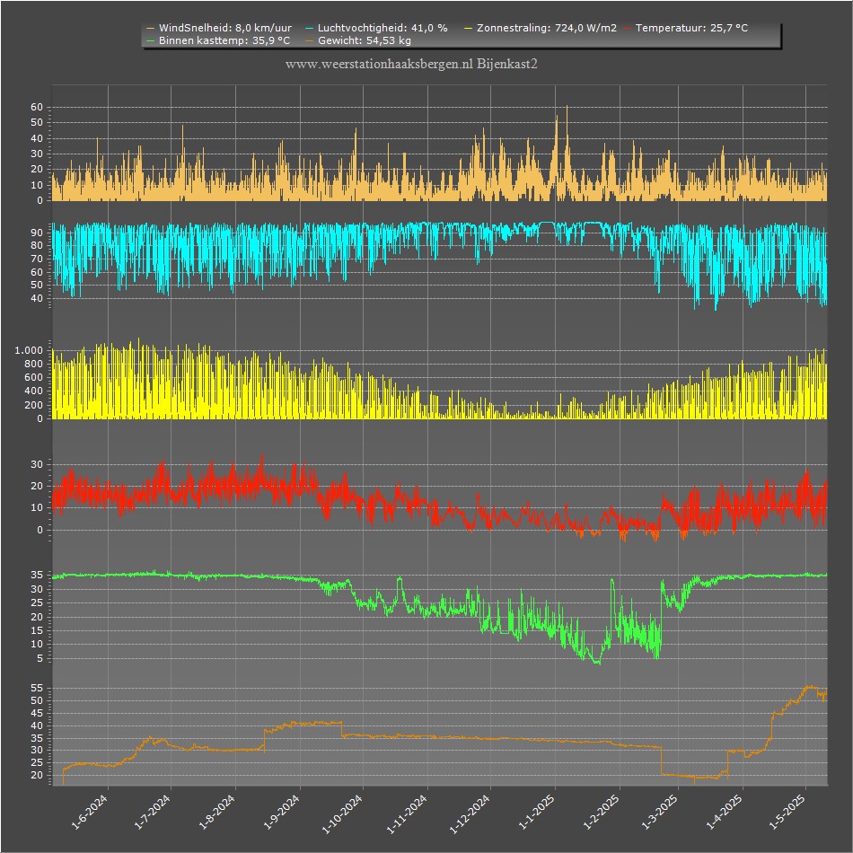Click the WindSnelheid legend entry
853x853 pixels.
(219, 28)
